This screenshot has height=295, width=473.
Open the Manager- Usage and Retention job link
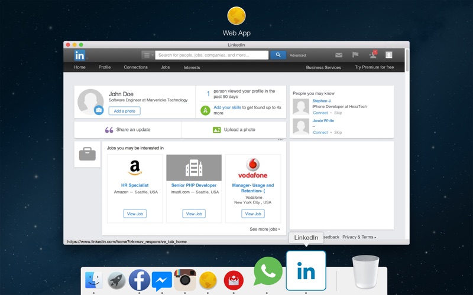[253, 188]
